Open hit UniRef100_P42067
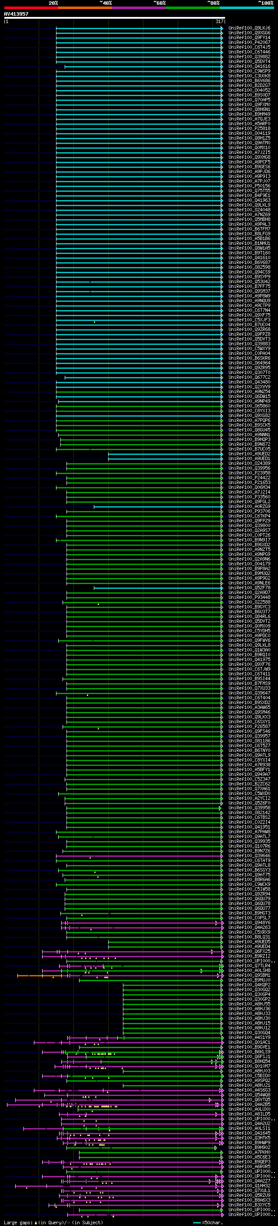 pyautogui.click(x=249, y=42)
